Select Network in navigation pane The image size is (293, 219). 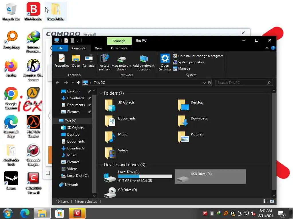(x=71, y=185)
